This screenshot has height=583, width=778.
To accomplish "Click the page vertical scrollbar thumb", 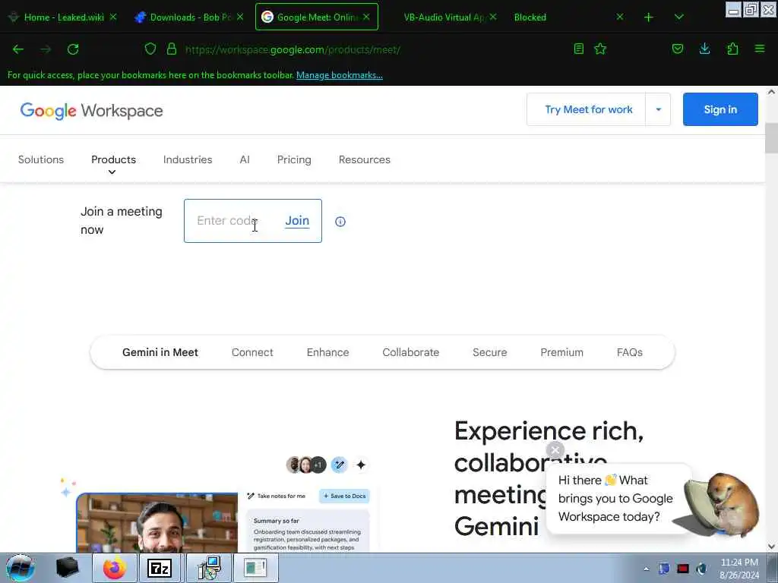I will (771, 138).
